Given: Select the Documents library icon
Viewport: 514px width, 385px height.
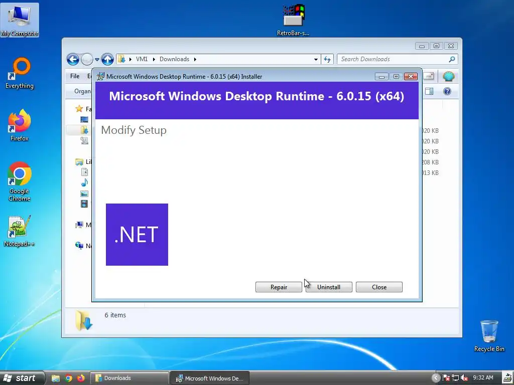Looking at the screenshot, I should (84, 172).
